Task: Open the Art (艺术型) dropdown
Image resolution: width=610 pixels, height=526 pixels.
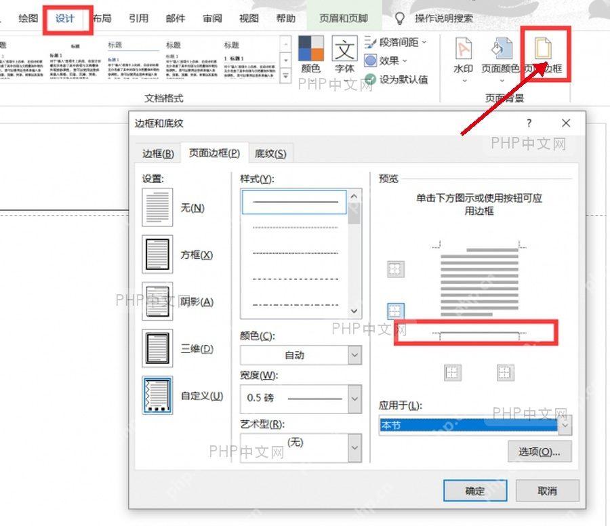Action: click(301, 448)
